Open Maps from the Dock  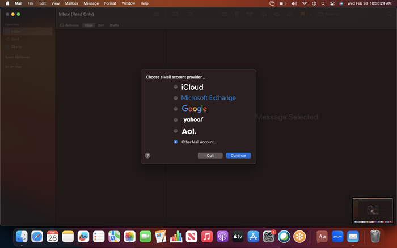(x=114, y=237)
